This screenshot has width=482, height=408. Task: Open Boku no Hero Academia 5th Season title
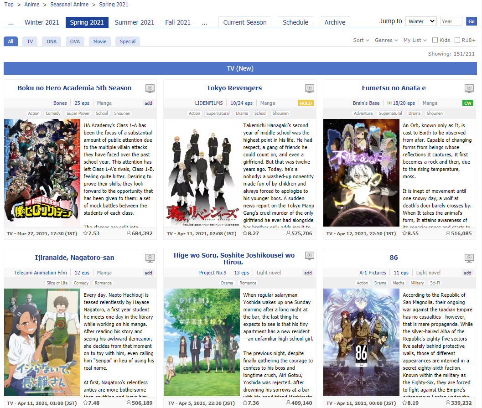coord(74,88)
